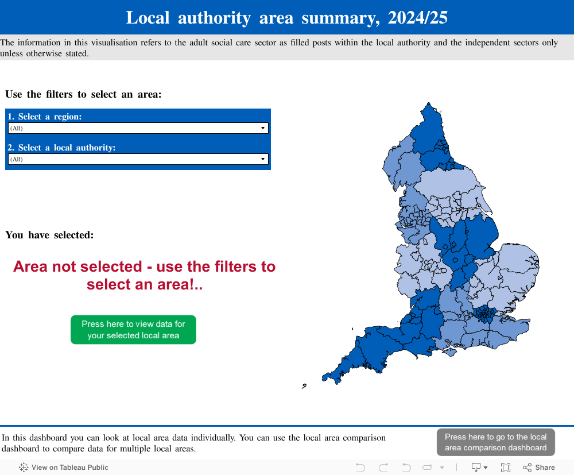
Task: Select Norfolk region on the east of the map
Action: pyautogui.click(x=517, y=258)
